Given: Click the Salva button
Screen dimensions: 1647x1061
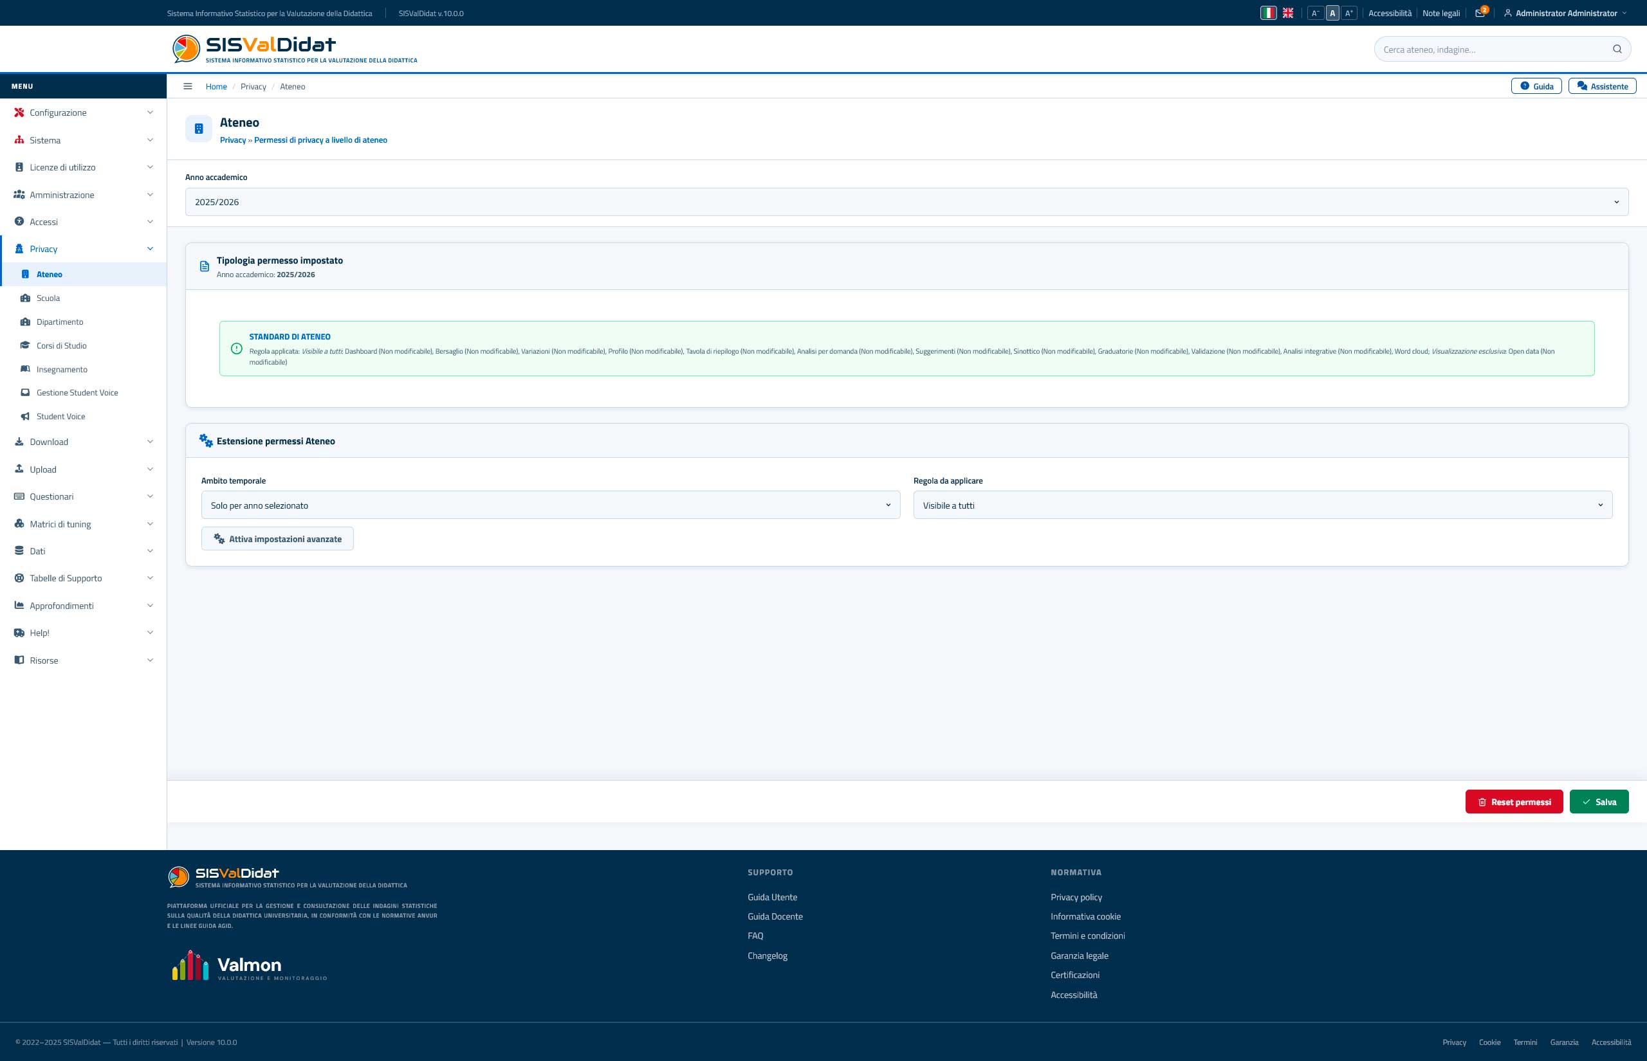Looking at the screenshot, I should pos(1599,801).
